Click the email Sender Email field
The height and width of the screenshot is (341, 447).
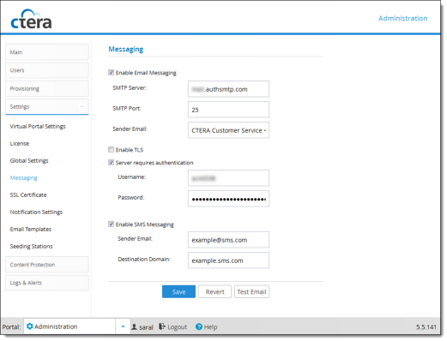click(228, 130)
